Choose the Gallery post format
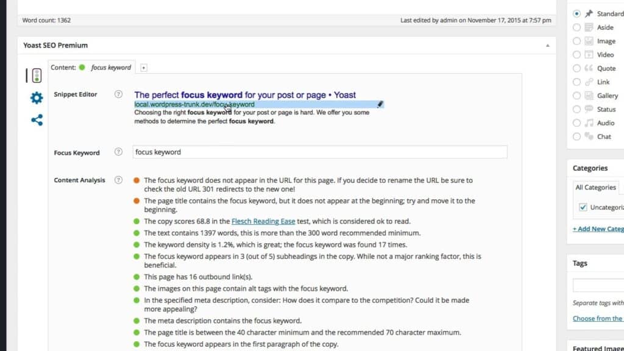This screenshot has width=624, height=351. click(577, 96)
